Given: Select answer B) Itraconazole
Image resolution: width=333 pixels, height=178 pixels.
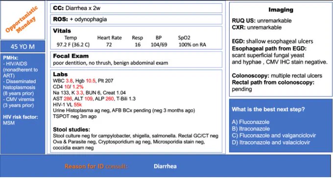Looking at the screenshot, I should [x=251, y=129].
